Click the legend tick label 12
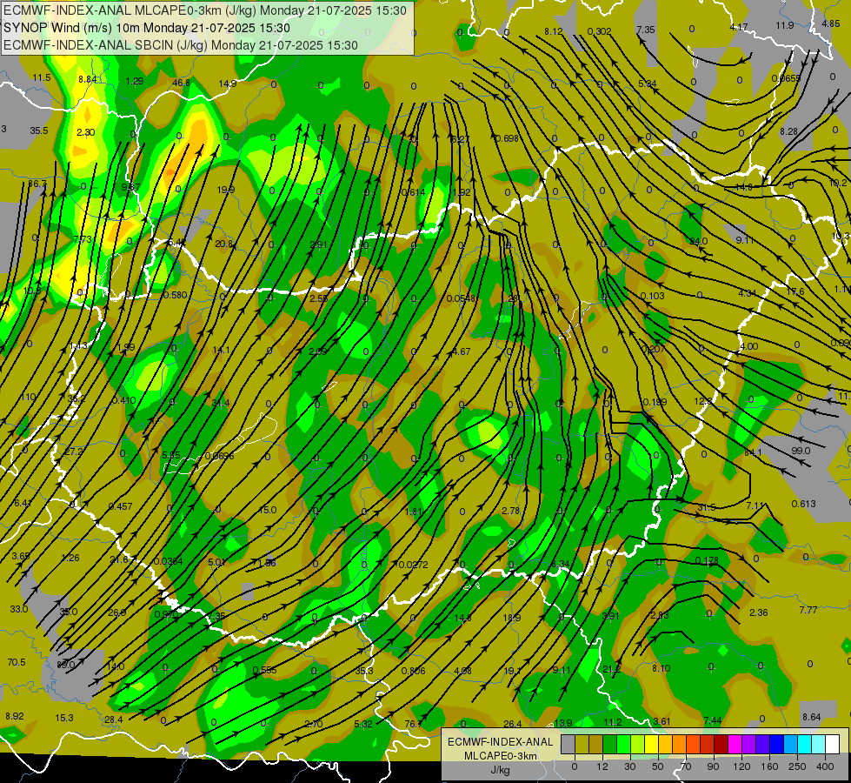 coord(602,766)
